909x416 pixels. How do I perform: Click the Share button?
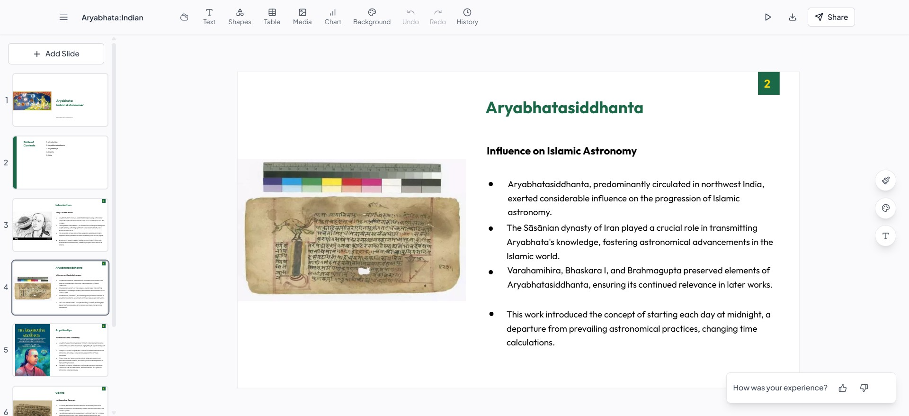pyautogui.click(x=831, y=17)
